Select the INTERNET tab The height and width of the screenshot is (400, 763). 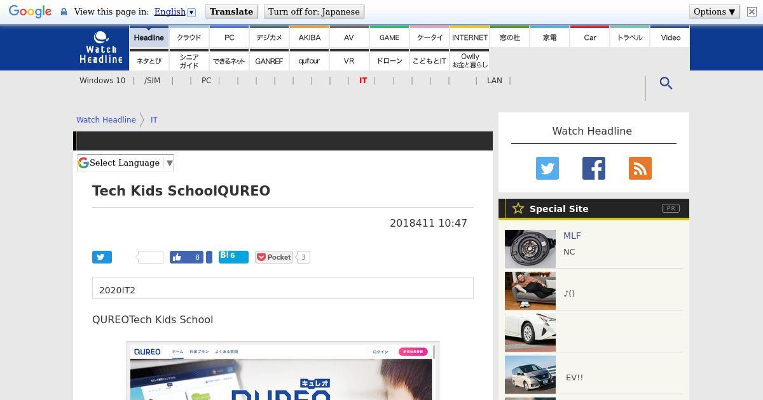tap(469, 37)
